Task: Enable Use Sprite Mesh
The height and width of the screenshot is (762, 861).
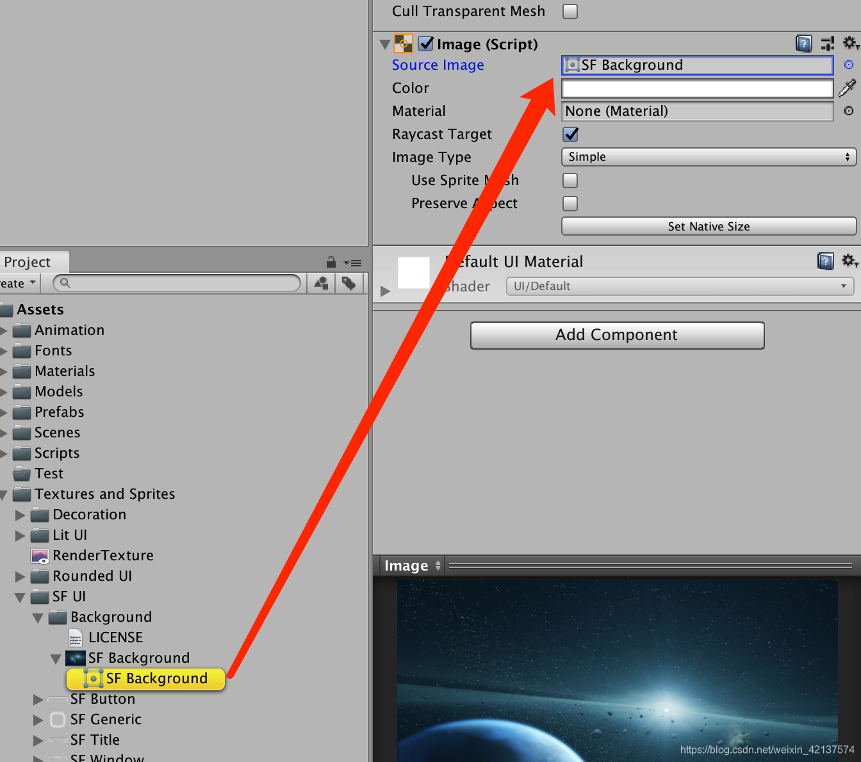Action: (x=570, y=180)
